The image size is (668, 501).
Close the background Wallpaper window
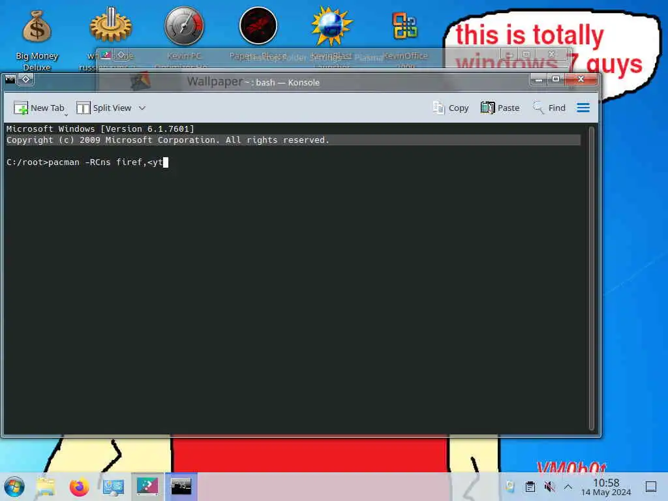click(552, 54)
